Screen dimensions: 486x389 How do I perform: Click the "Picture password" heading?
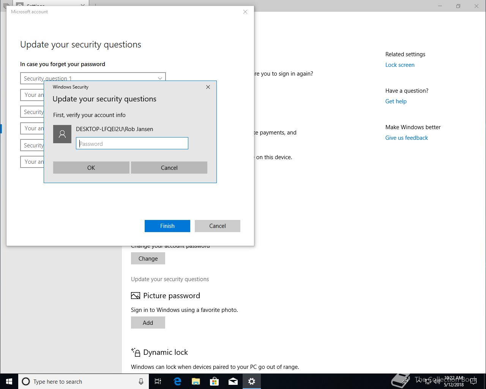[172, 296]
